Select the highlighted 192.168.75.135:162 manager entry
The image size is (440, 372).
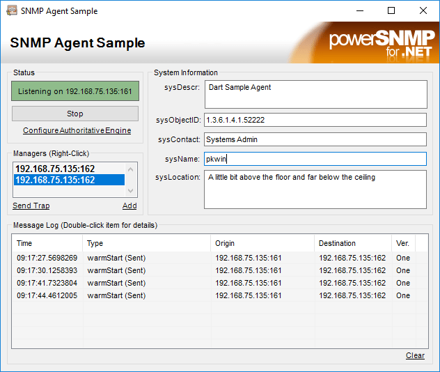(70, 180)
